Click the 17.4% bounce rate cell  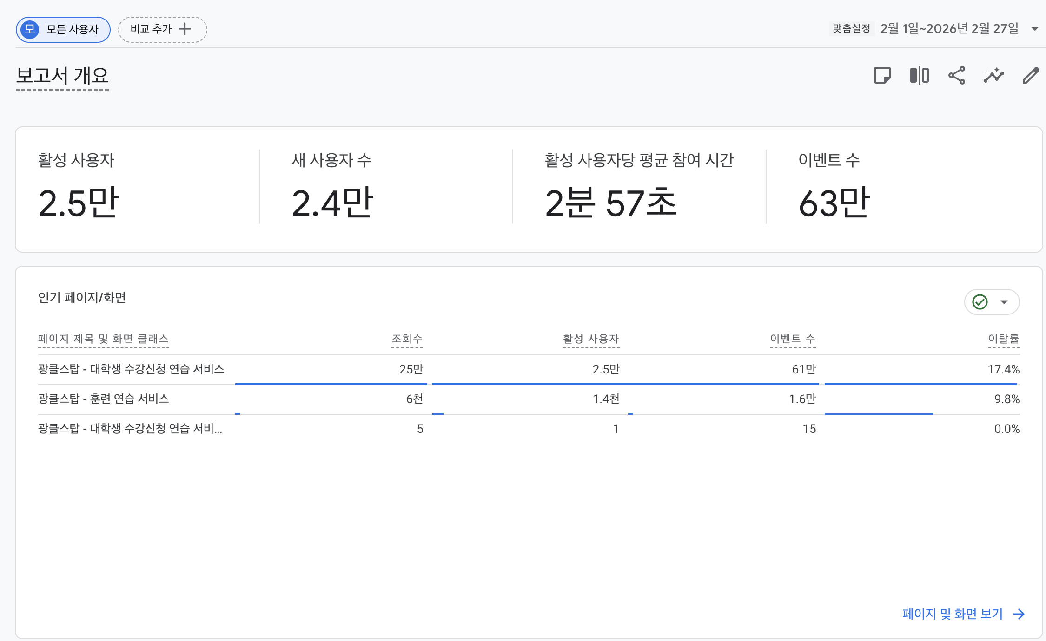1003,369
